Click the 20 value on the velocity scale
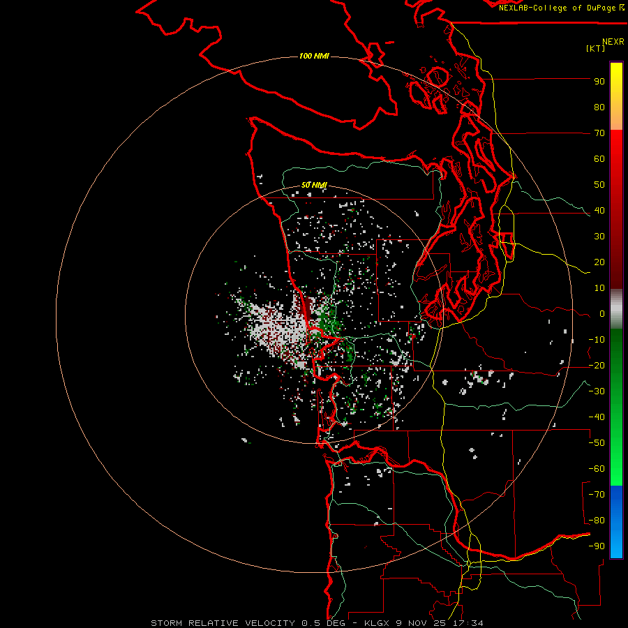 tap(599, 262)
